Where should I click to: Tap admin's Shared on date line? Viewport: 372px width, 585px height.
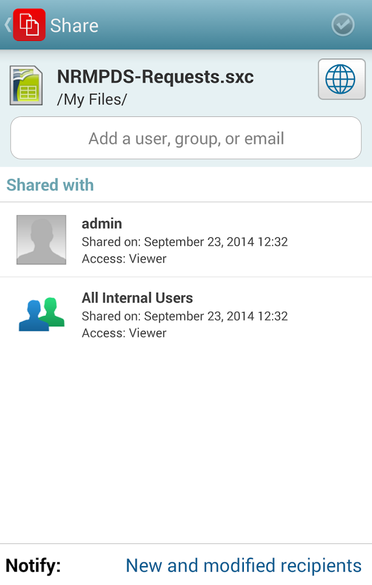click(x=185, y=242)
